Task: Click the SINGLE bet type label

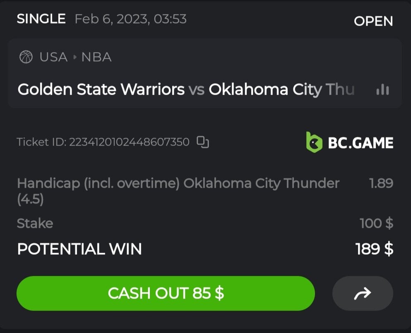Action: pyautogui.click(x=41, y=19)
